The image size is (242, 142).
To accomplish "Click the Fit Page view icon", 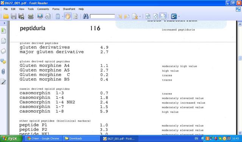I will 155,16.
